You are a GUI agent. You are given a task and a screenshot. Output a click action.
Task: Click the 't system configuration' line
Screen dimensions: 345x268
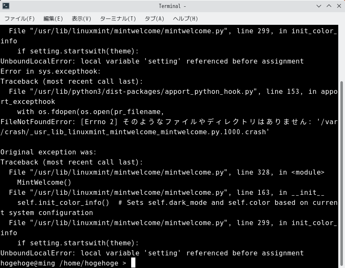47,213
